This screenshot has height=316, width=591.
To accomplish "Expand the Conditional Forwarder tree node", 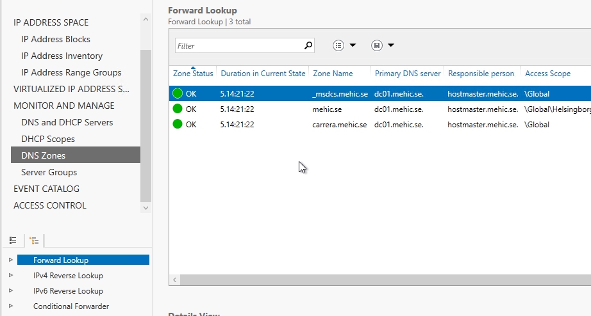I will pos(10,306).
